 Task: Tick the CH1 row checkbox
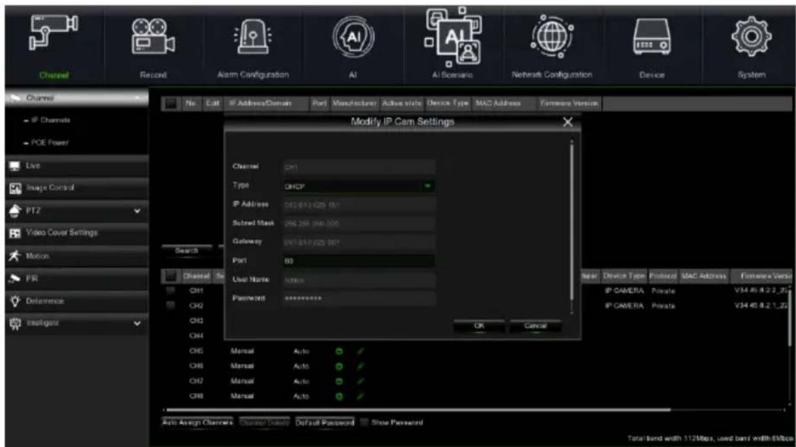coord(169,290)
